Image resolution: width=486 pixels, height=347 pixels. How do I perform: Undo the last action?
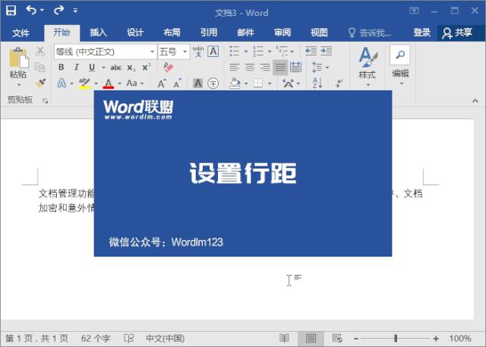point(31,10)
